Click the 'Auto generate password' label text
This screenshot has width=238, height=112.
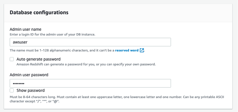tap(39, 59)
